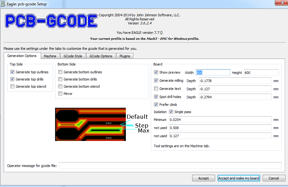Click the Operator message input field

[x=170, y=165]
